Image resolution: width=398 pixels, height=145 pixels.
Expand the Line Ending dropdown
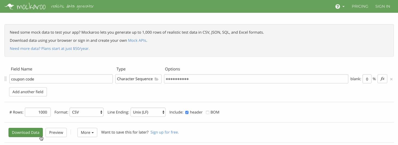(148, 112)
